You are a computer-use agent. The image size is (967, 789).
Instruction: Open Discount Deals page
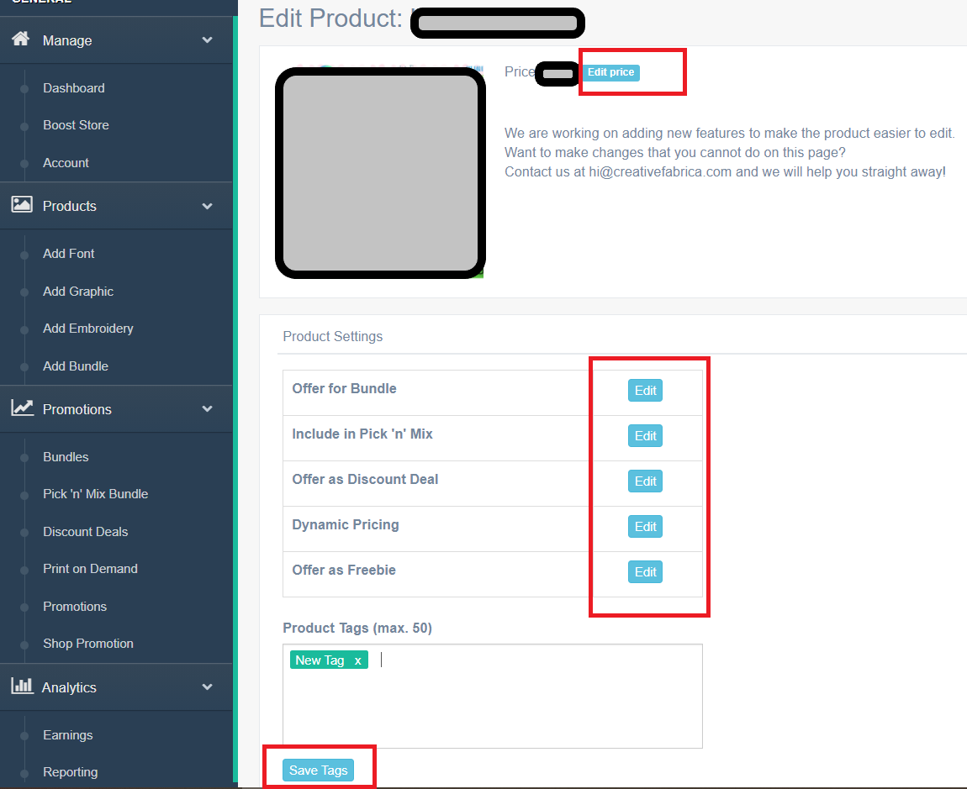click(86, 532)
